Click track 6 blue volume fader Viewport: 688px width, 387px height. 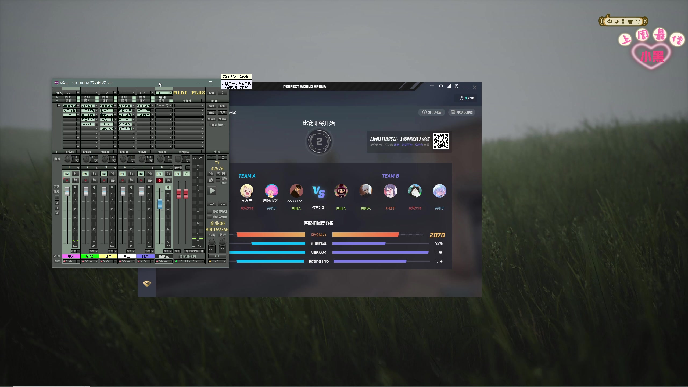click(x=160, y=204)
